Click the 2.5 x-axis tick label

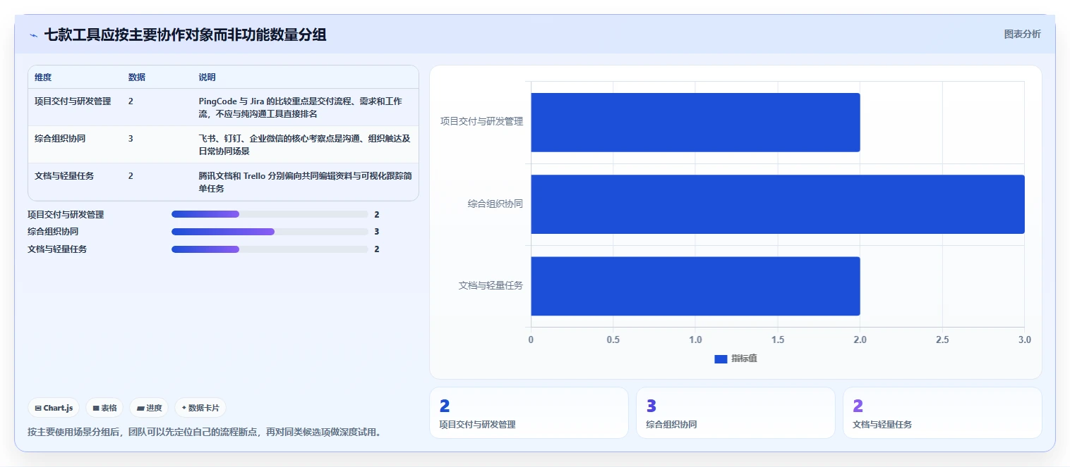[942, 340]
